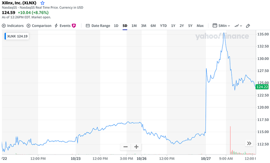Select the 5Y time range
The image size is (270, 163).
coord(190,26)
